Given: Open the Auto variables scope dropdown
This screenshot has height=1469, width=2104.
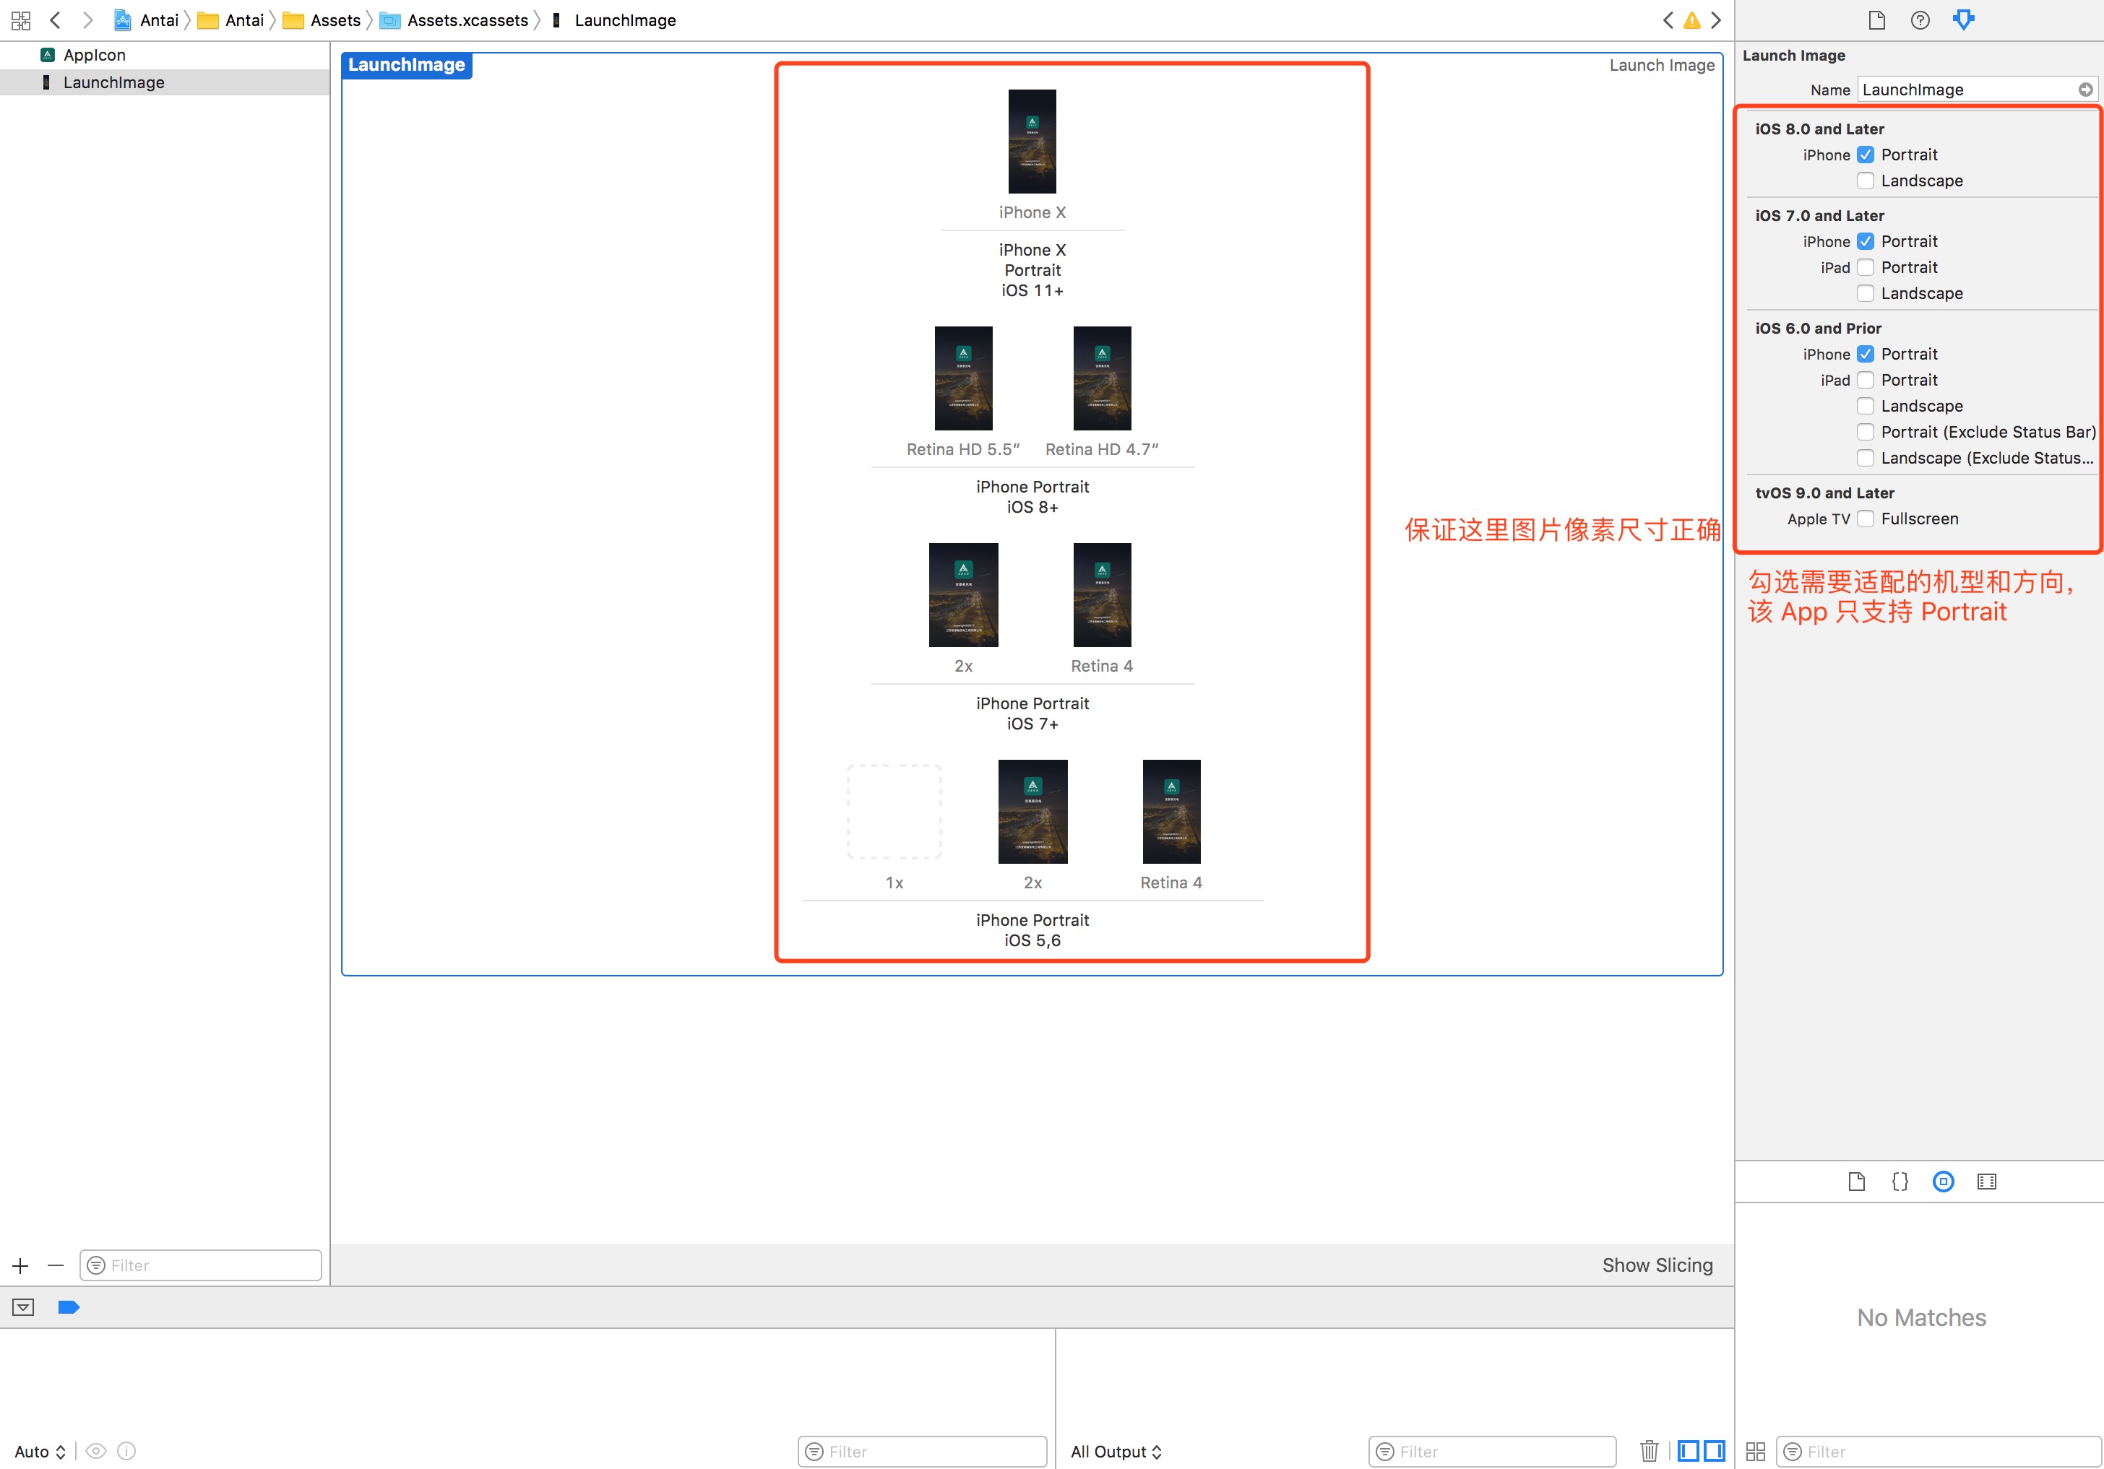Looking at the screenshot, I should click(x=40, y=1452).
